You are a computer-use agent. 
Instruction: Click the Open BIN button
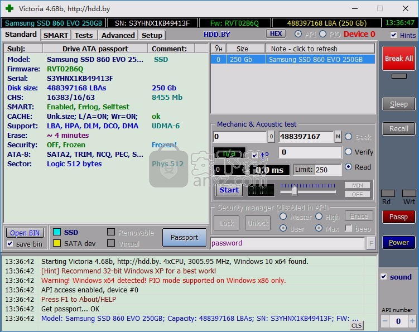[25, 233]
